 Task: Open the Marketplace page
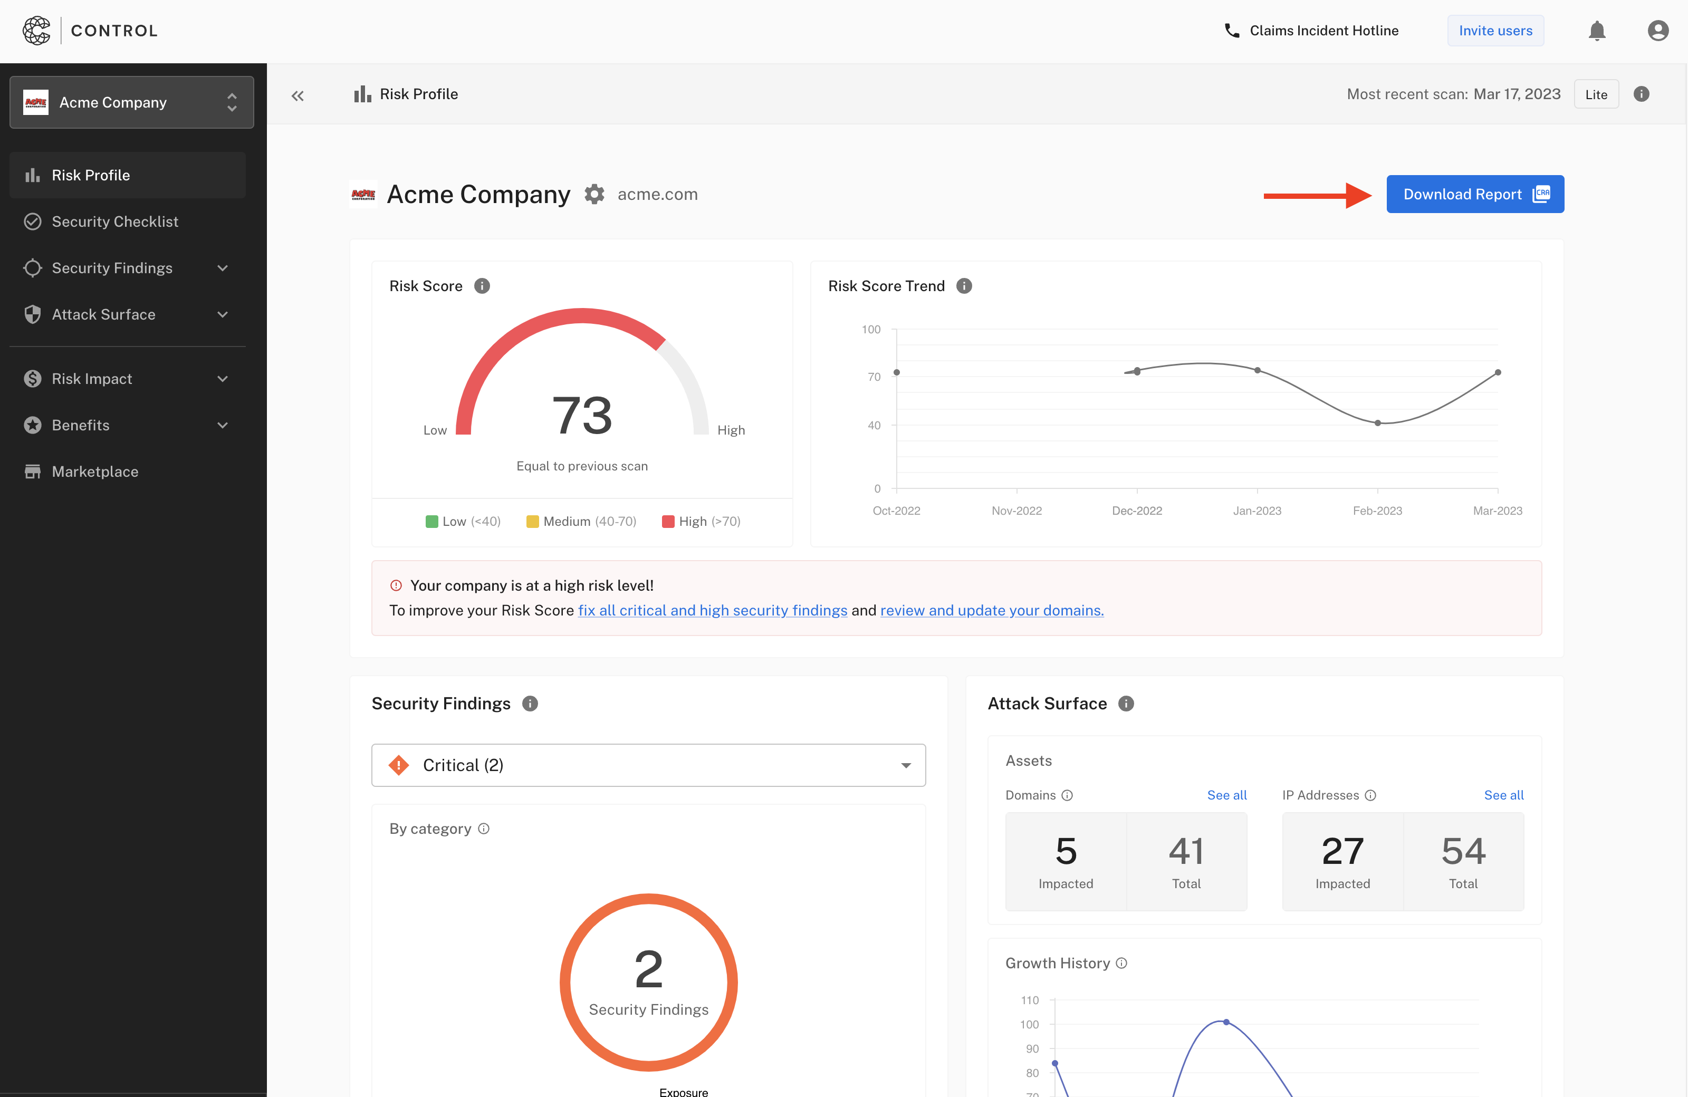(x=128, y=471)
